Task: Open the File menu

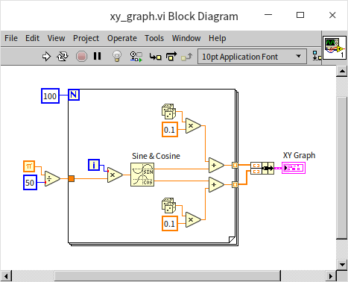Action: pos(11,38)
